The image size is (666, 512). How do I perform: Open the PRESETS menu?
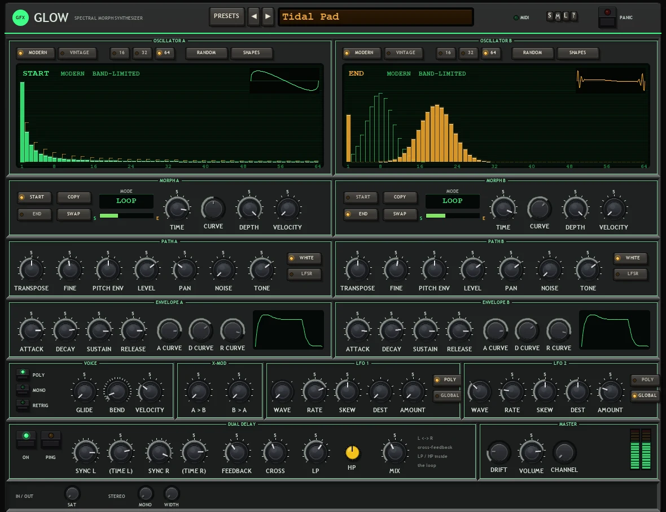[x=227, y=16]
